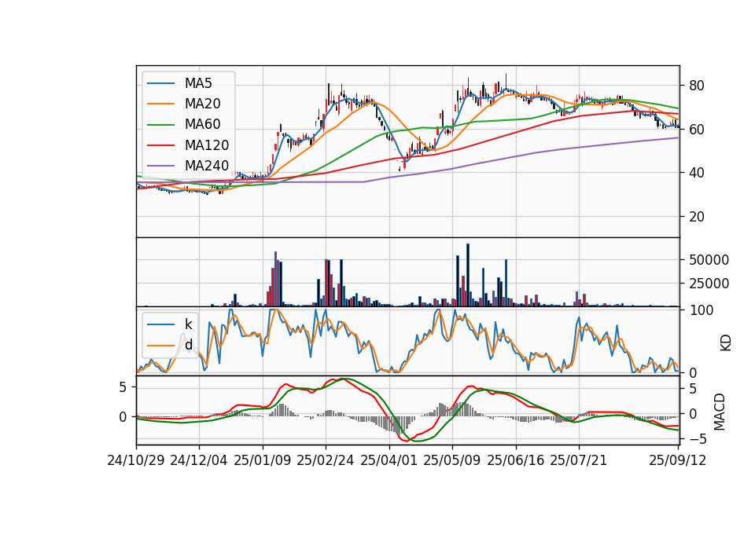Click the KD axis value 100

point(702,310)
